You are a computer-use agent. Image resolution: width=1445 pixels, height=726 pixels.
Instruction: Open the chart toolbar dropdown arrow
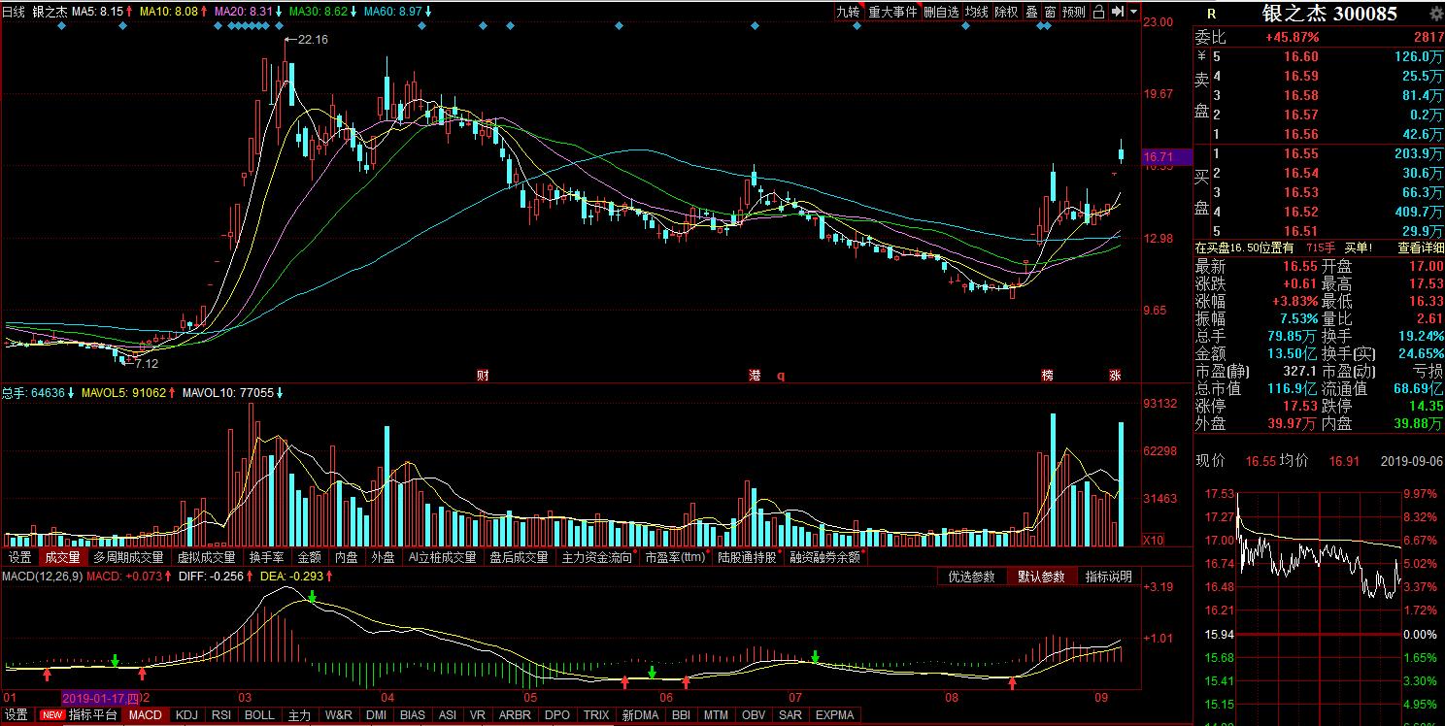(x=1133, y=12)
